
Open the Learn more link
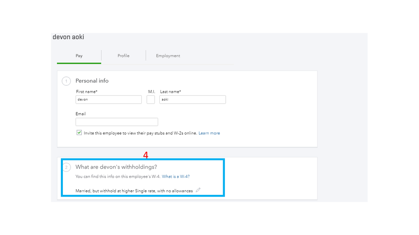coord(209,133)
